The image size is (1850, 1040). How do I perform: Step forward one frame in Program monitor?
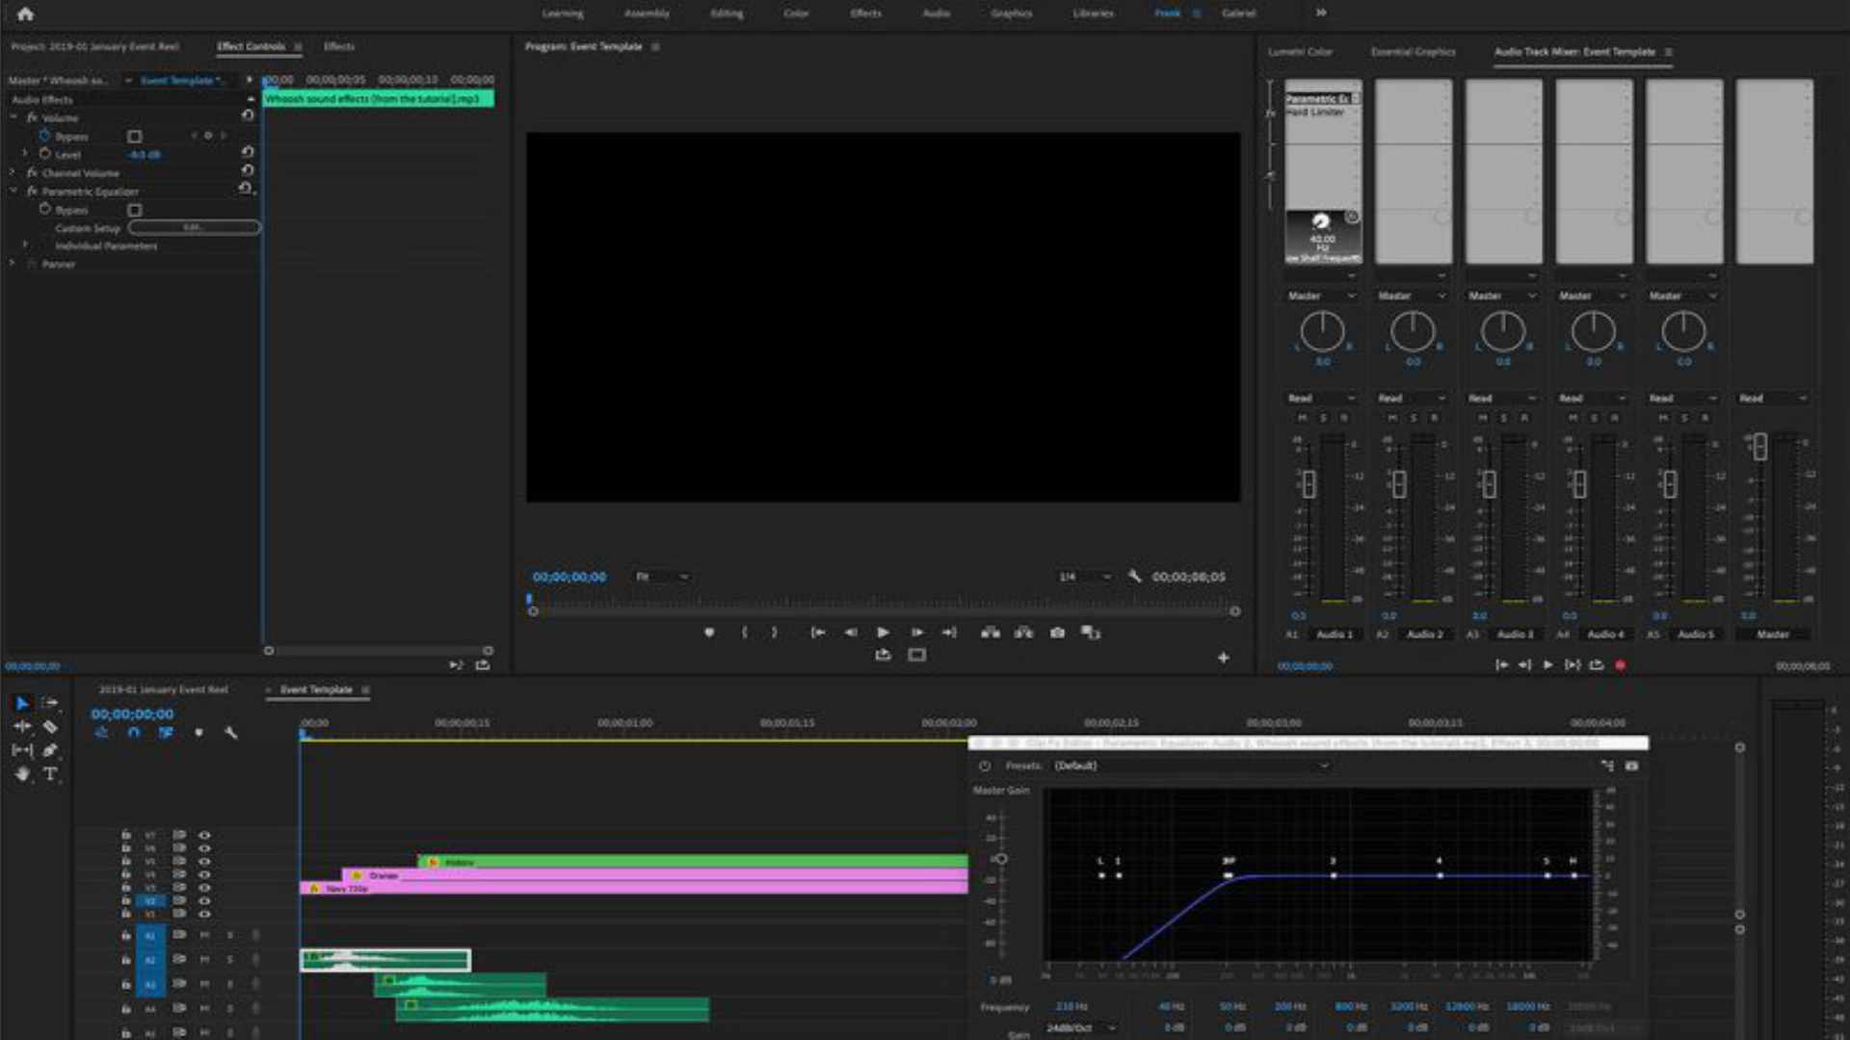pos(917,633)
